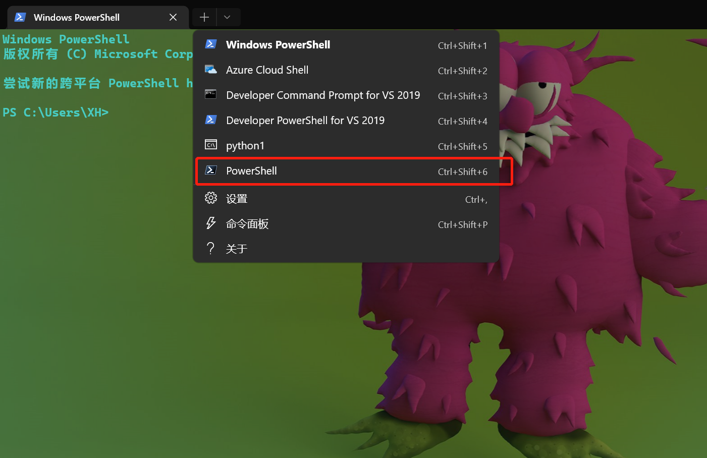The width and height of the screenshot is (707, 458).
Task: Open the 关于 about entry
Action: [346, 249]
